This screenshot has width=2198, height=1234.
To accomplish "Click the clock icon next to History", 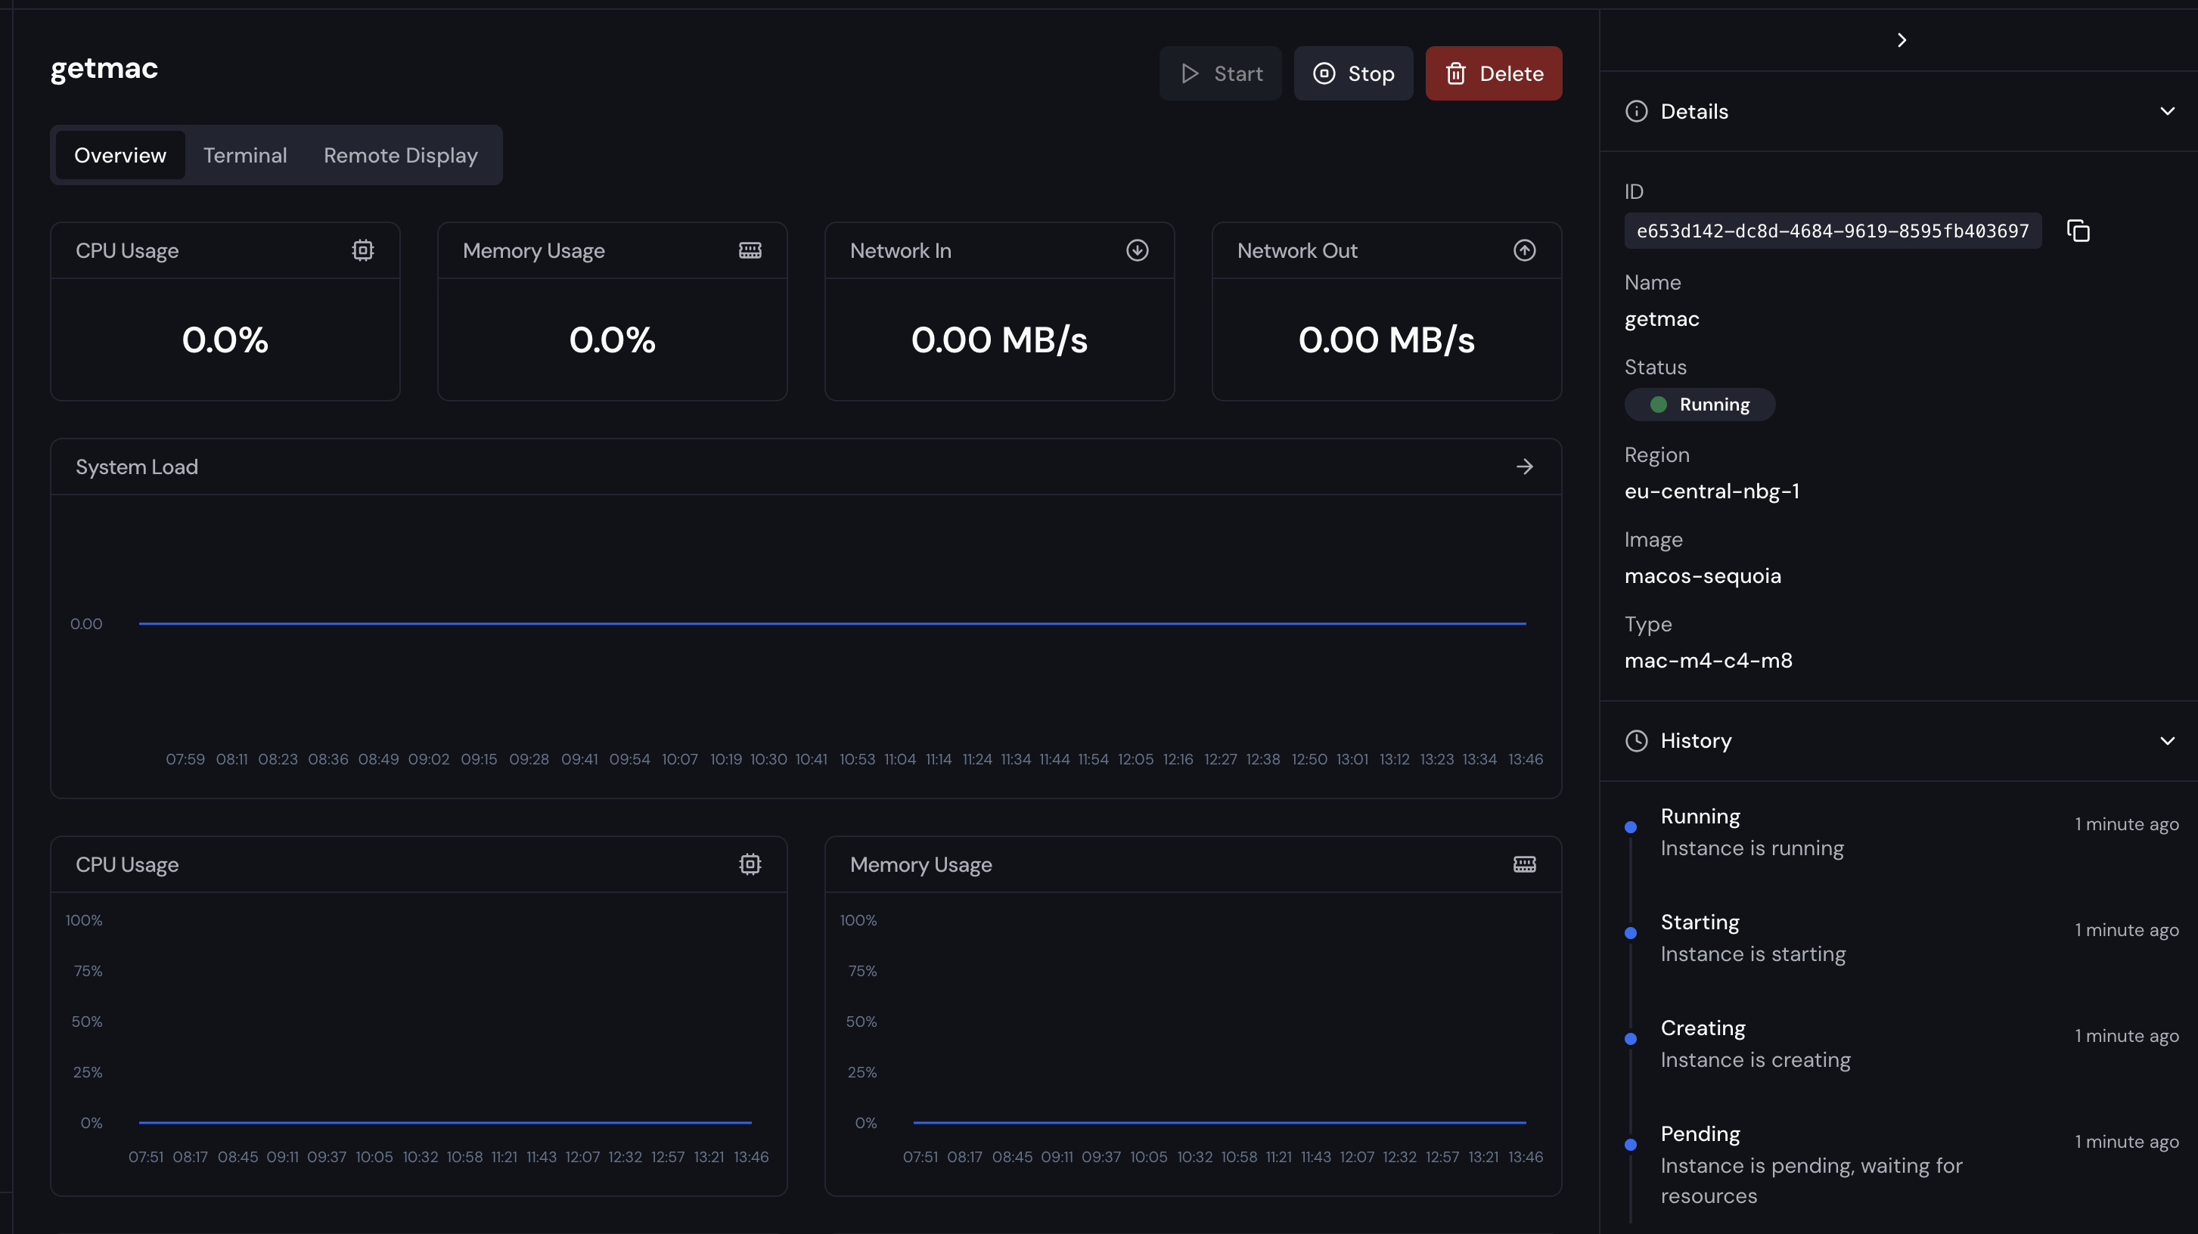I will tap(1636, 740).
